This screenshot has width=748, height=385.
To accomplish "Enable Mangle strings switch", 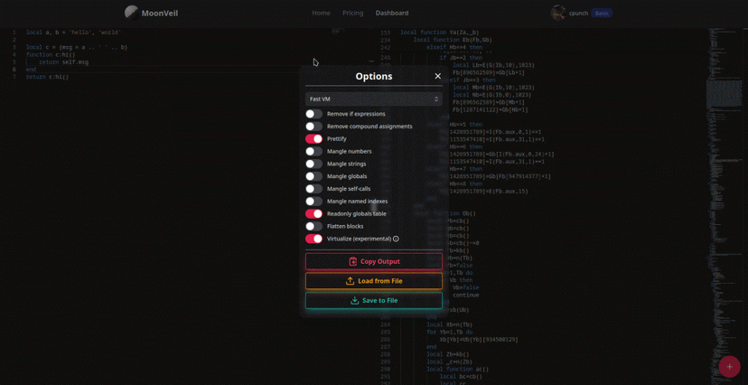I will 313,164.
